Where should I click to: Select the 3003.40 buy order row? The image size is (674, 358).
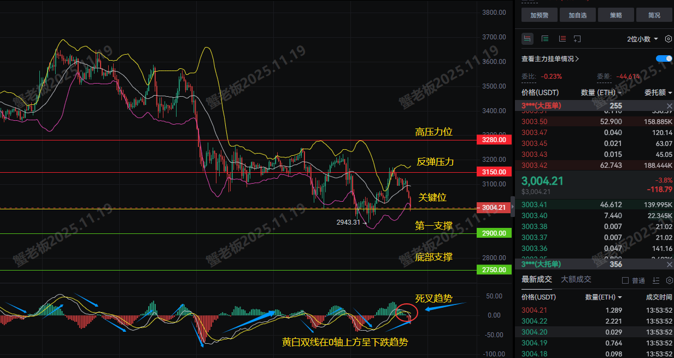point(594,215)
